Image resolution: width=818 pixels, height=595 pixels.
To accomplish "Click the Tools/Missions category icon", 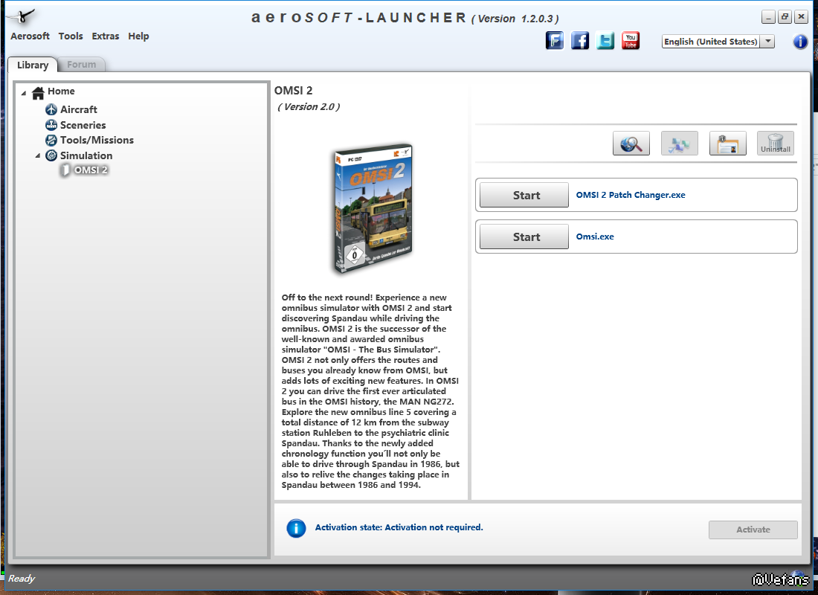I will click(51, 141).
